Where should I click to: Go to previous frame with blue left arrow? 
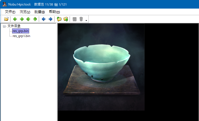pos(43,19)
